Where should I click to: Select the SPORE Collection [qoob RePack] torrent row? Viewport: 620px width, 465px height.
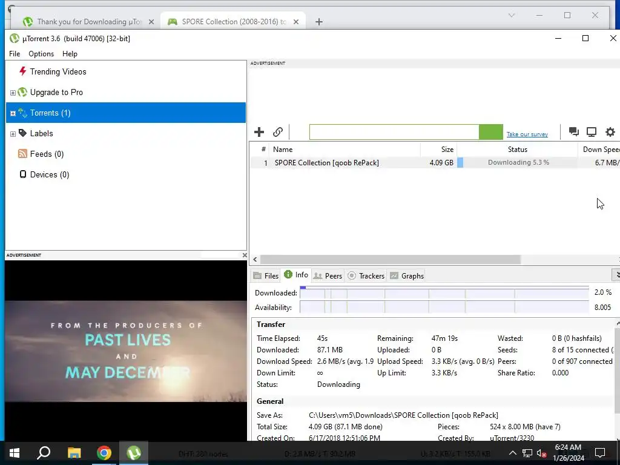coord(435,162)
